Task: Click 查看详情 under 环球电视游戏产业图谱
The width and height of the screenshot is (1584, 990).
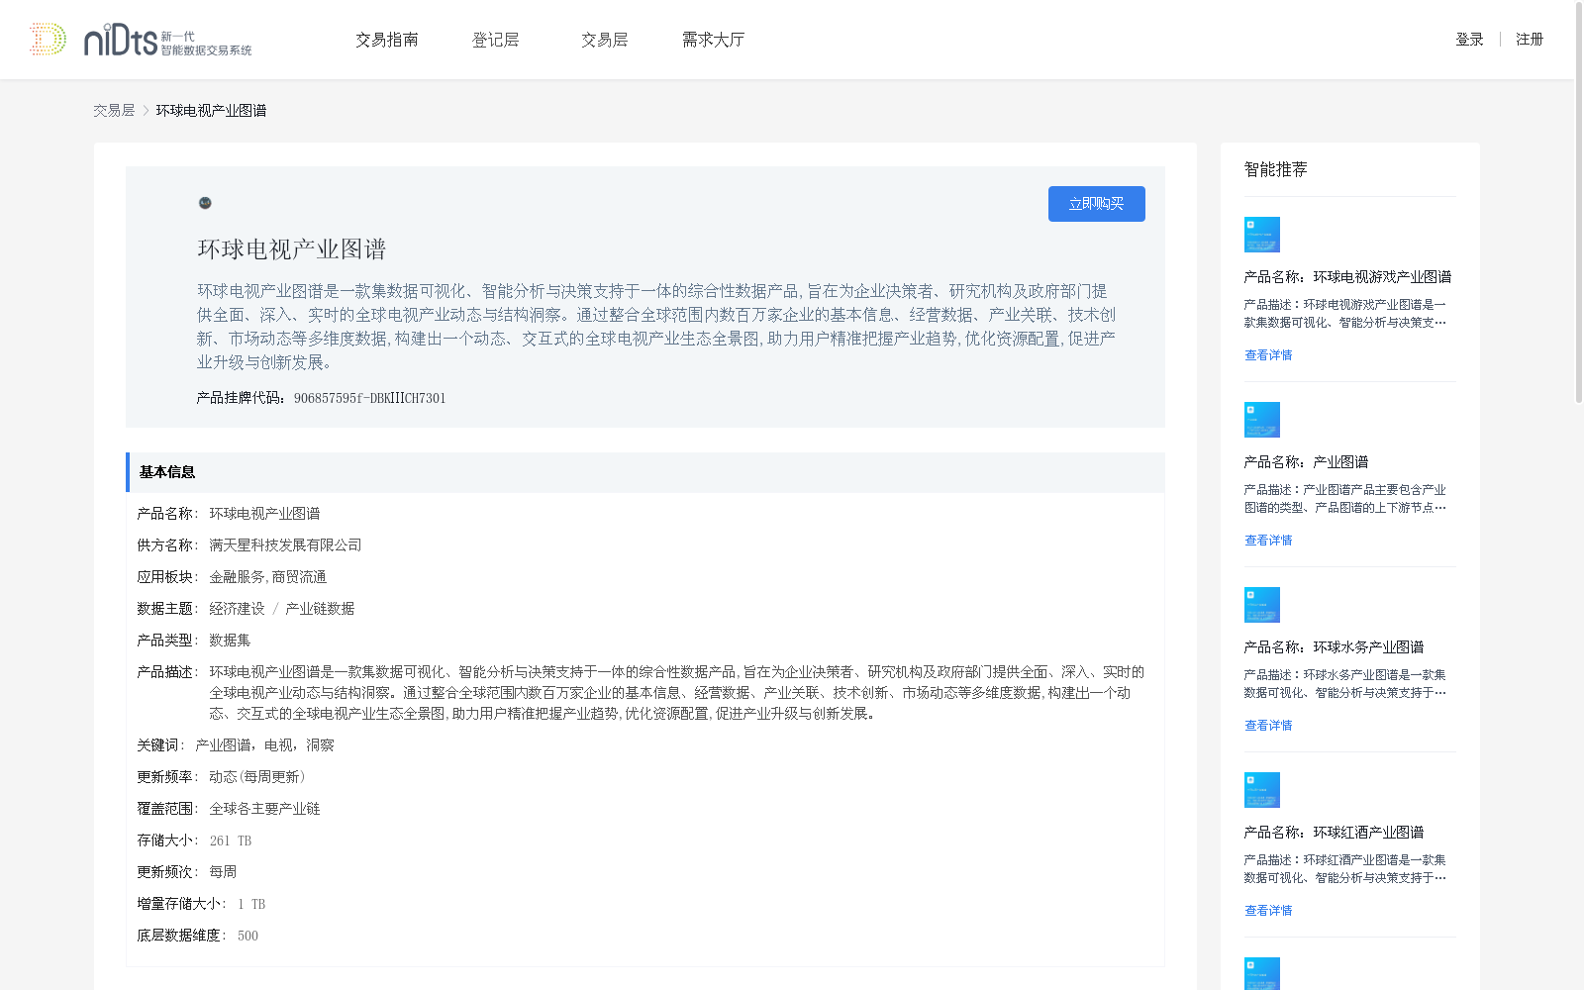Action: [1268, 355]
